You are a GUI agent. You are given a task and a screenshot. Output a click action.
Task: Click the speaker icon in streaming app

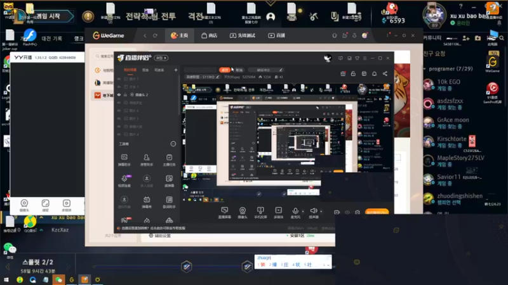click(x=313, y=211)
